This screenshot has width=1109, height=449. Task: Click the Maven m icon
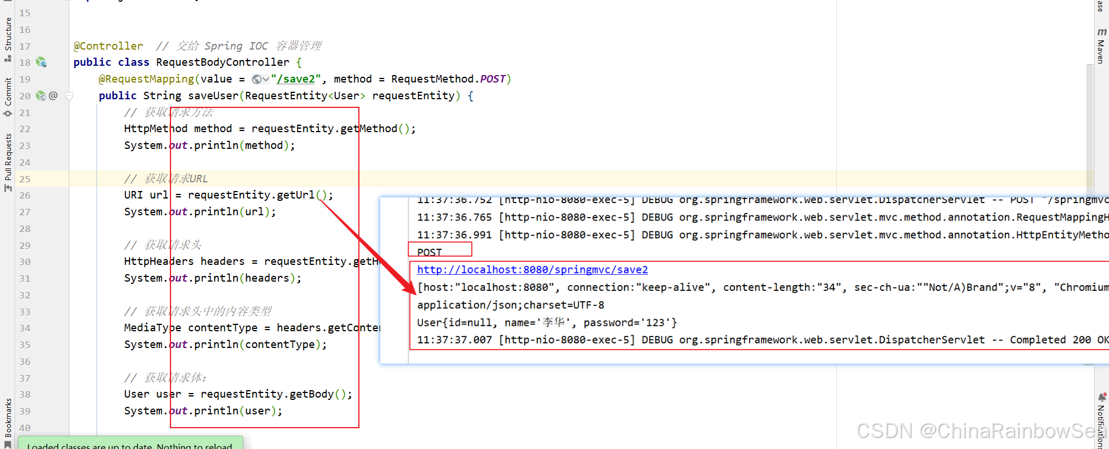click(1101, 32)
